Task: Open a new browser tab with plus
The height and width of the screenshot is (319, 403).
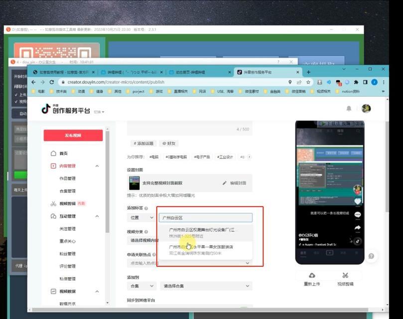Action: point(308,72)
